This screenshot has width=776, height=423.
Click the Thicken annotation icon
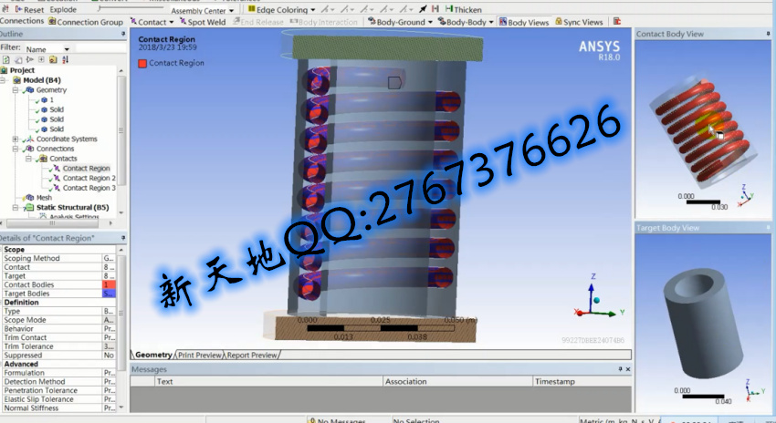coord(449,10)
